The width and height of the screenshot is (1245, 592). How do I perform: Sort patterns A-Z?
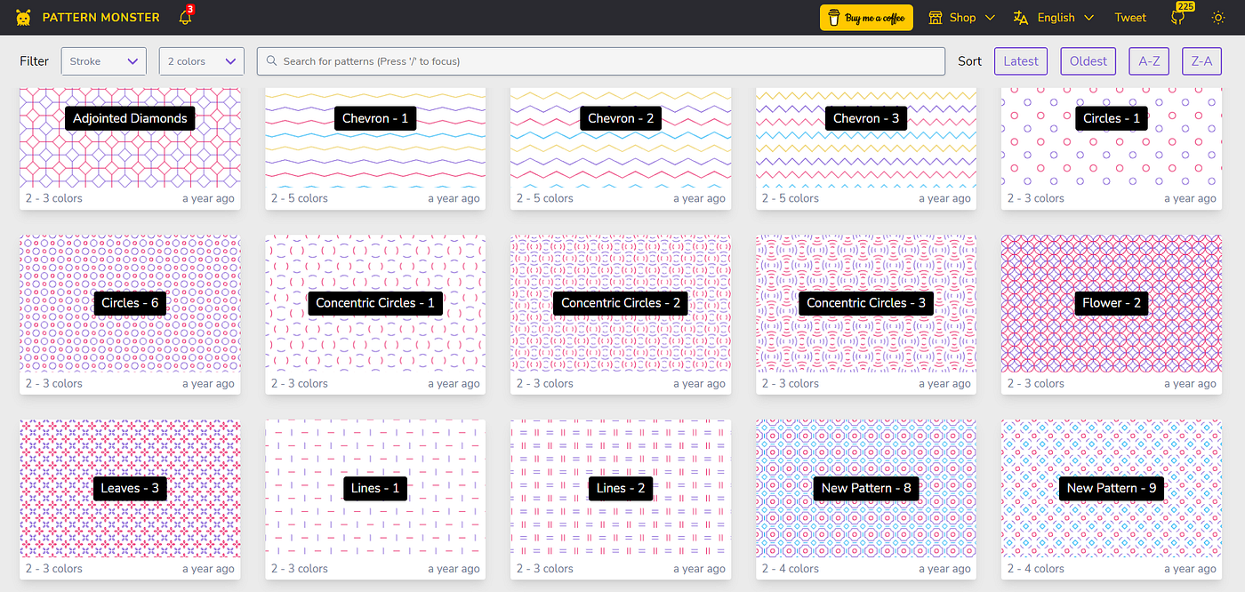[x=1148, y=60]
